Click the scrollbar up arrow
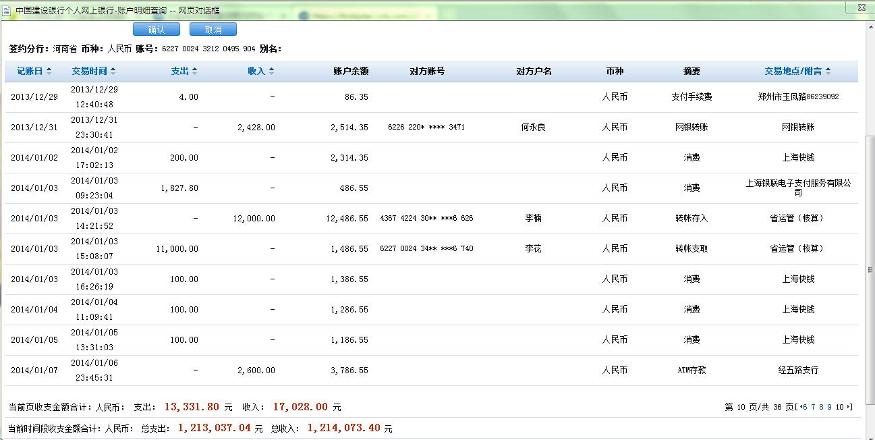875x440 pixels. point(869,26)
